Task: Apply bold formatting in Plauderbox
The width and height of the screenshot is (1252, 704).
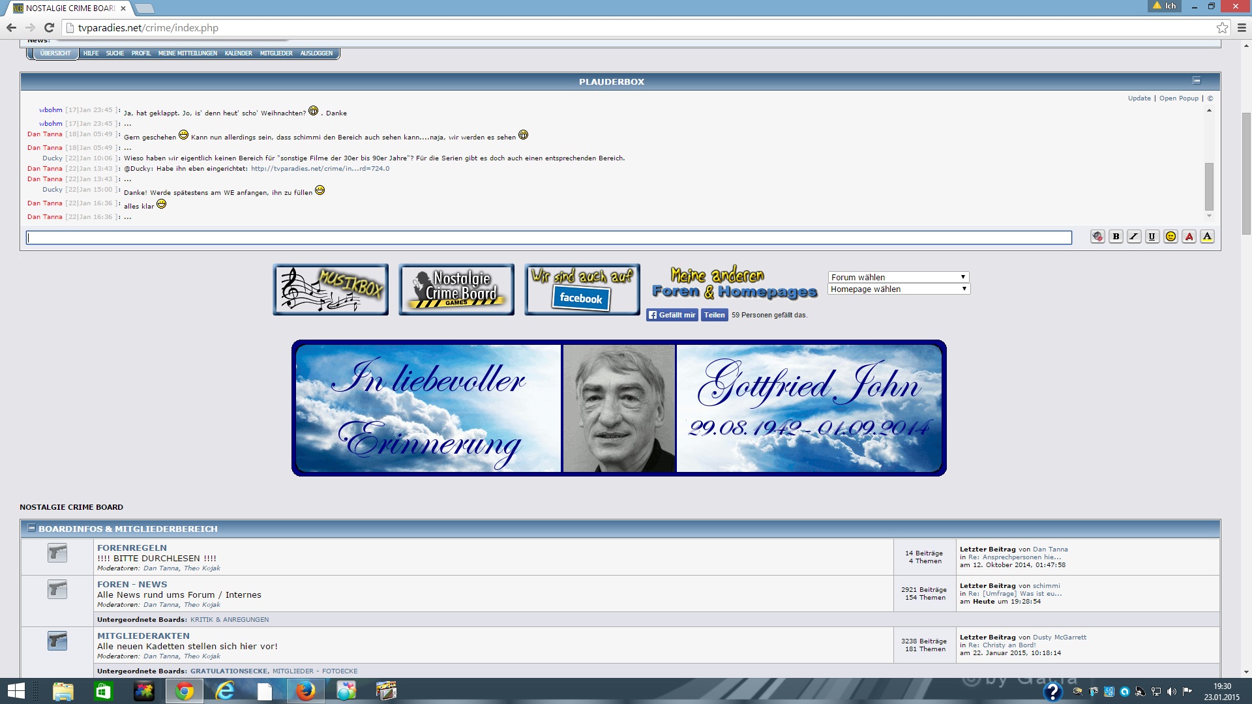Action: pyautogui.click(x=1116, y=237)
